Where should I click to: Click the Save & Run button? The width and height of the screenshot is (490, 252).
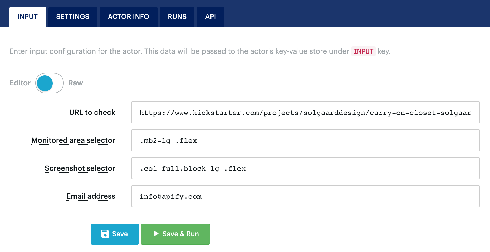click(x=175, y=234)
